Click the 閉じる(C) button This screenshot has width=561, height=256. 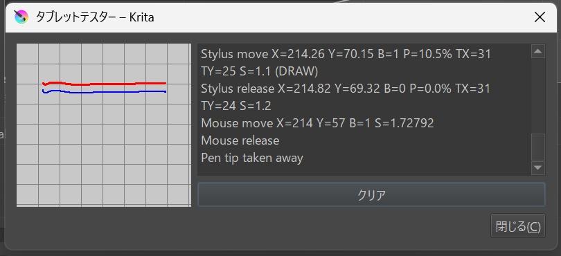coord(517,226)
